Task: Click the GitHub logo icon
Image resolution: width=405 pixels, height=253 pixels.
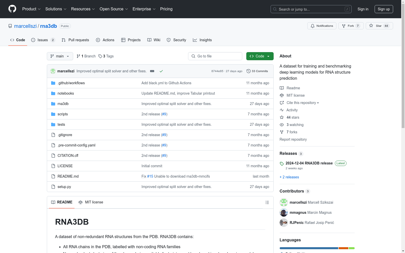Action: tap(12, 9)
